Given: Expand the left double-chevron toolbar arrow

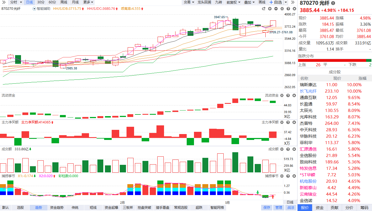Looking at the screenshot, I should click(4, 2).
